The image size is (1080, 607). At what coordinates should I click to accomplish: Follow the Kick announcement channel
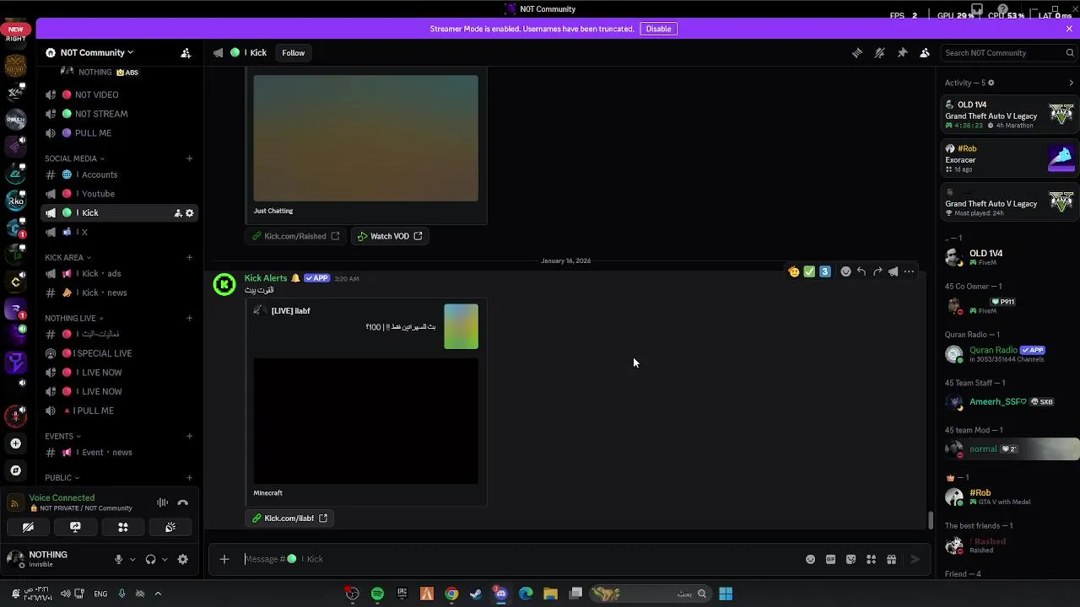[x=293, y=52]
